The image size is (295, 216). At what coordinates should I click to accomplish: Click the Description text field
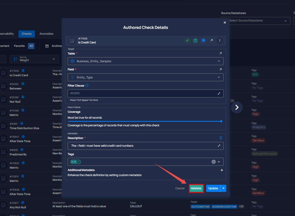click(145, 146)
